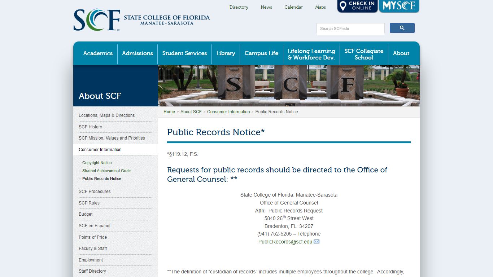Open Staff Directory sidebar link
The image size is (493, 277).
(x=92, y=271)
